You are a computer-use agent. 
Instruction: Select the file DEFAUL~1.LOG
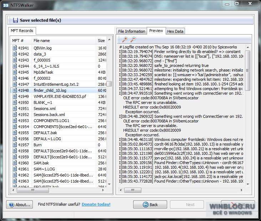(x=47, y=139)
